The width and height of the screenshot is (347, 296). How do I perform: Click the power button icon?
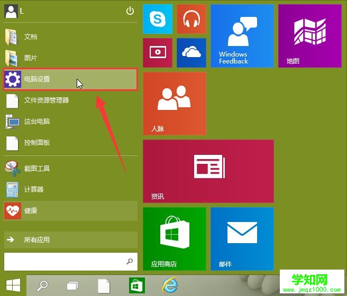(x=130, y=11)
